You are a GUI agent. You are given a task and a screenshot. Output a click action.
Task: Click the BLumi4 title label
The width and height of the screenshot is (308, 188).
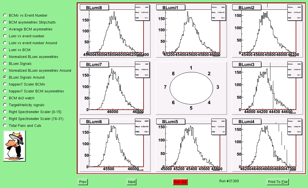click(247, 121)
